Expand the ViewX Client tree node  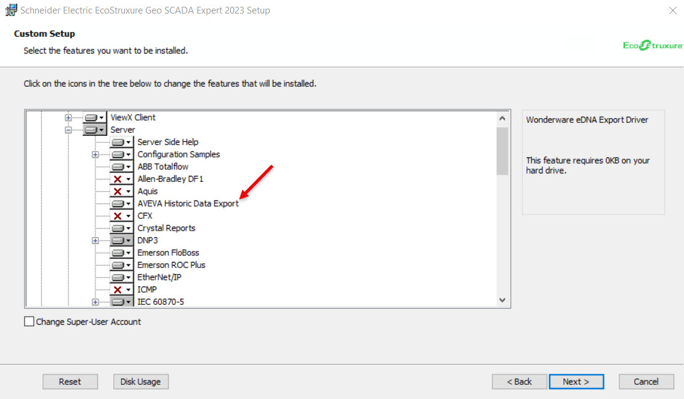(x=68, y=117)
